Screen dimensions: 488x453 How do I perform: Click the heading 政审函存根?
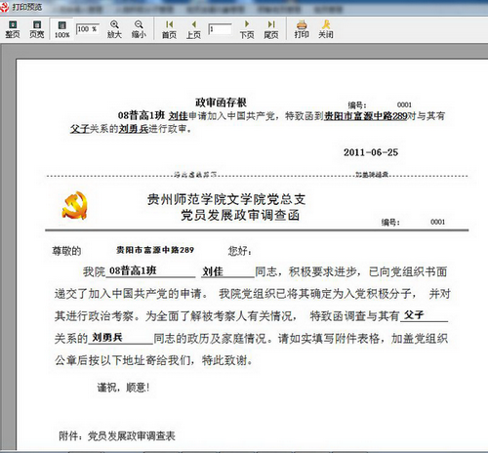[221, 103]
